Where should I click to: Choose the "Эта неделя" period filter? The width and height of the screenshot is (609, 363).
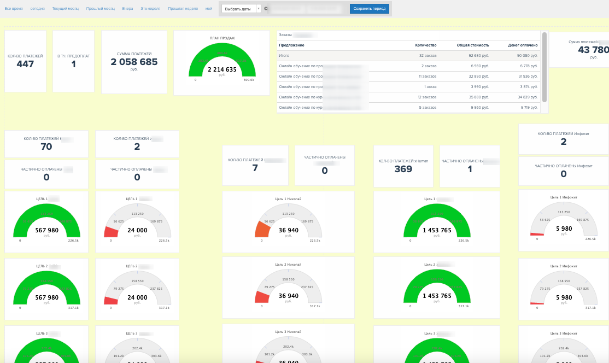[150, 9]
